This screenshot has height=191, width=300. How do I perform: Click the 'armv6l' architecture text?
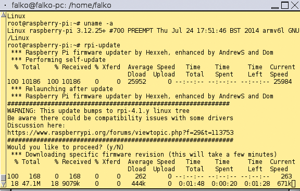point(273,31)
